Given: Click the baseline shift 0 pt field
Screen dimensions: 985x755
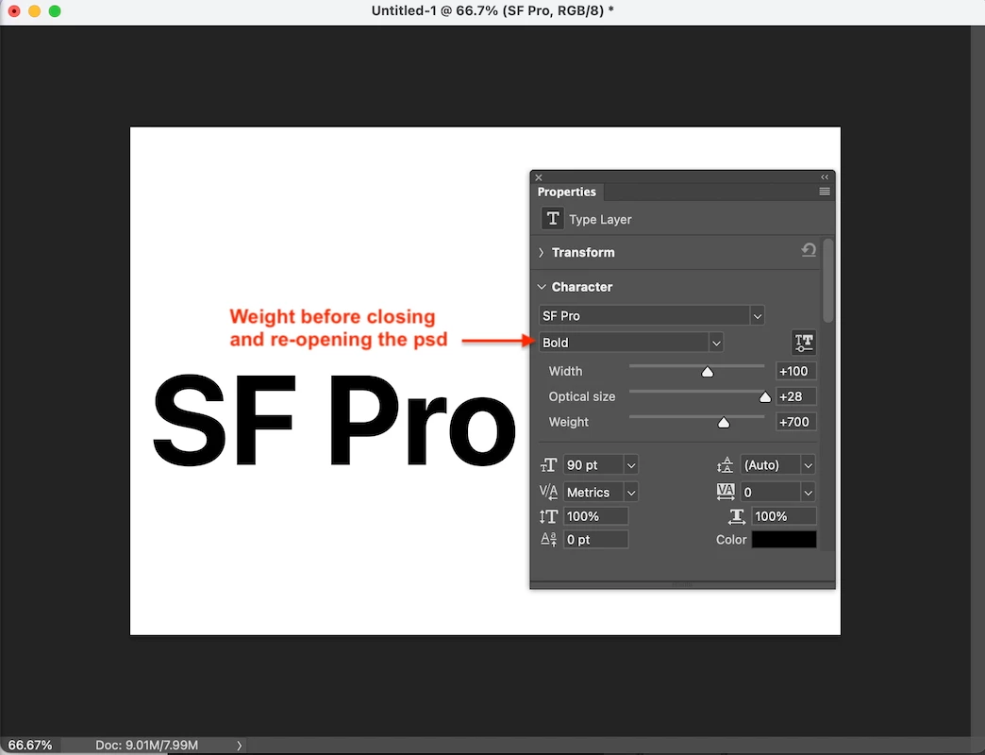Looking at the screenshot, I should [x=595, y=540].
